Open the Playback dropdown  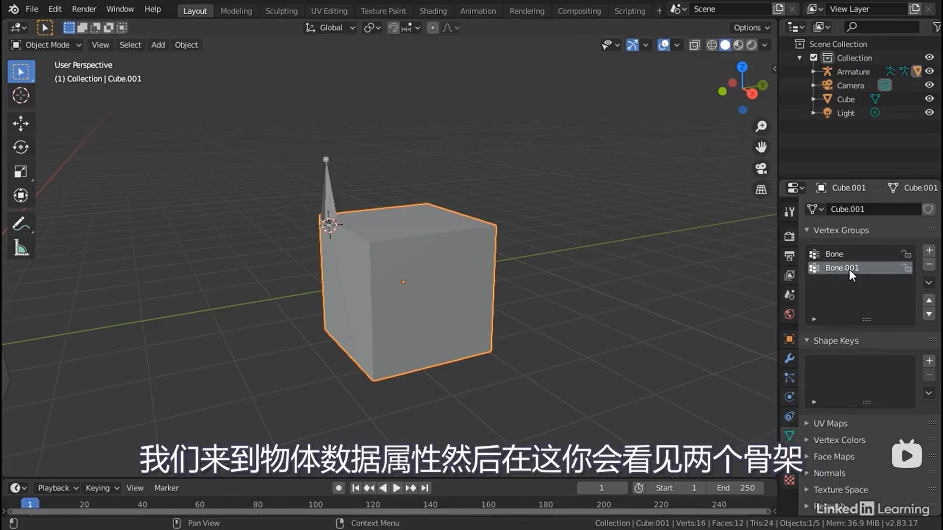point(57,488)
